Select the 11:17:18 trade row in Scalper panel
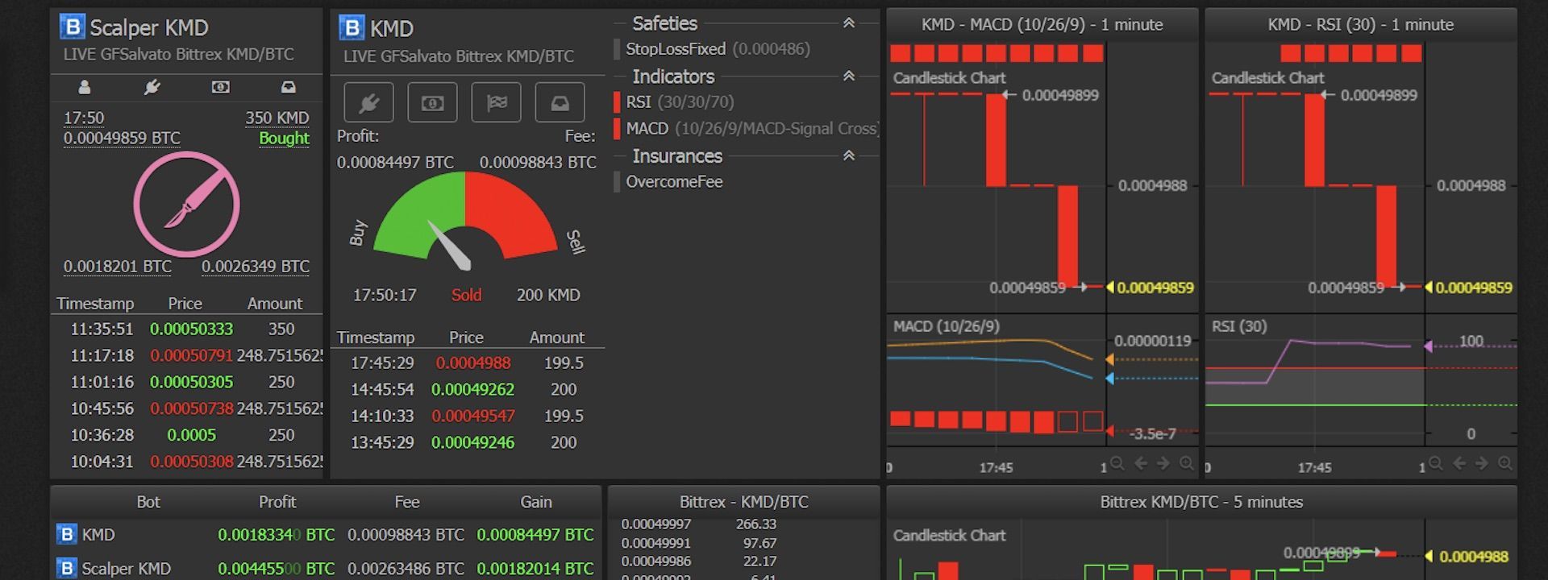 [186, 355]
